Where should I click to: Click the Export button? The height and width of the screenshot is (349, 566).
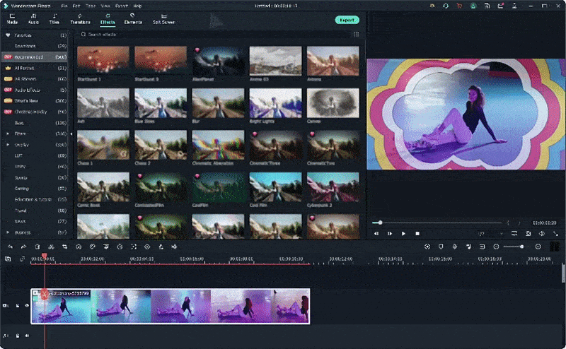point(347,20)
